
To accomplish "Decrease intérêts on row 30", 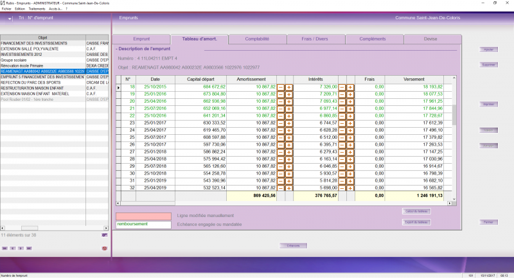I will [342, 174].
